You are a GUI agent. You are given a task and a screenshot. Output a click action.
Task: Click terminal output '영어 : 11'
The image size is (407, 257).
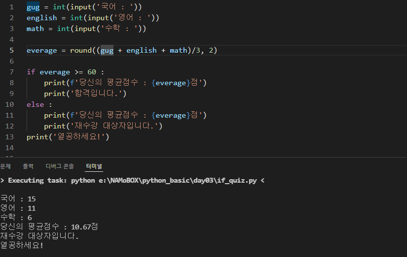(18, 208)
